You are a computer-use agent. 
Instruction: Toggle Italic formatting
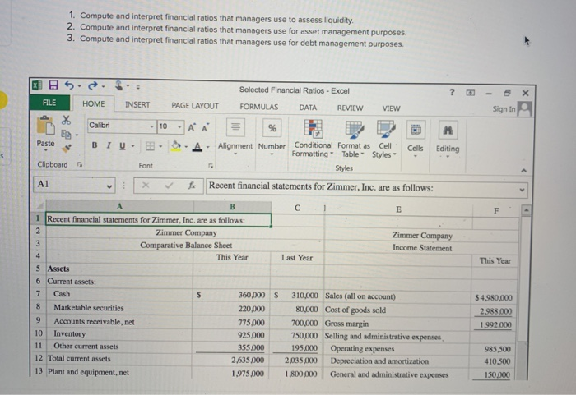(x=109, y=145)
